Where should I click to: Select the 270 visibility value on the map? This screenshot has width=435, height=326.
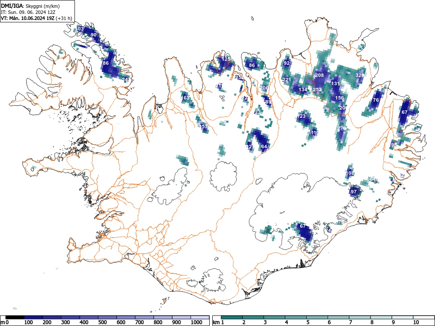point(341,128)
